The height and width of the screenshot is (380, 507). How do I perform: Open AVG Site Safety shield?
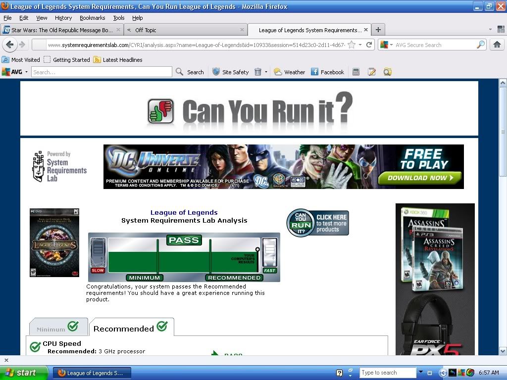[x=231, y=72]
